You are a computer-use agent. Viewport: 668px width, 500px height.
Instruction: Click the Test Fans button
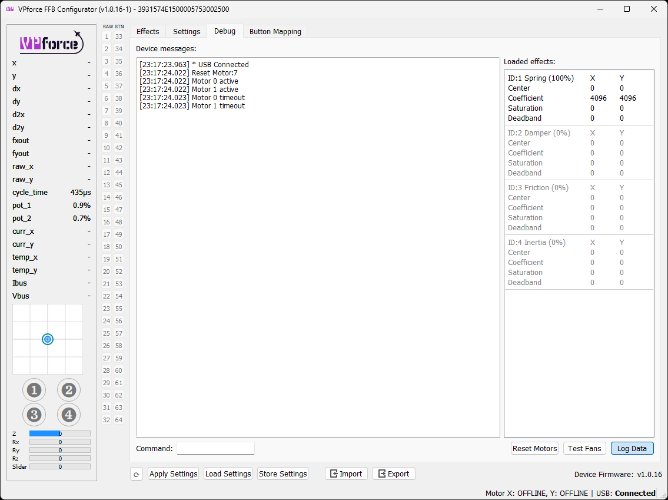pyautogui.click(x=584, y=448)
